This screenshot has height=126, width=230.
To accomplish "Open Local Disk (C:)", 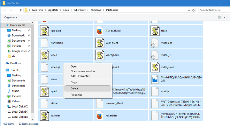I will point(20,106).
